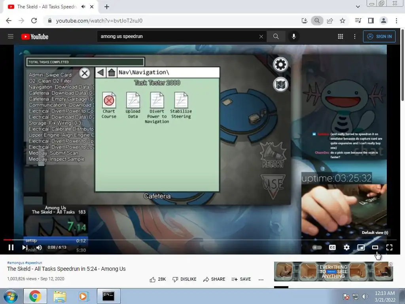Open the taskbar clock and date
This screenshot has height=304, width=405.
tap(385, 296)
